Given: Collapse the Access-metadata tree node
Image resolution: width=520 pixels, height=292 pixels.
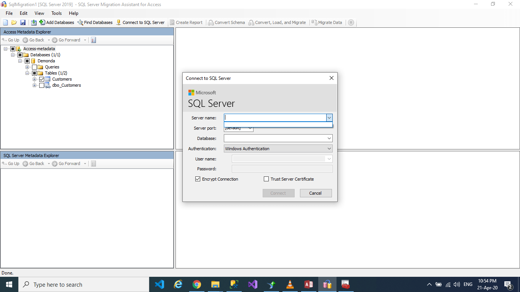Looking at the screenshot, I should pyautogui.click(x=5, y=49).
